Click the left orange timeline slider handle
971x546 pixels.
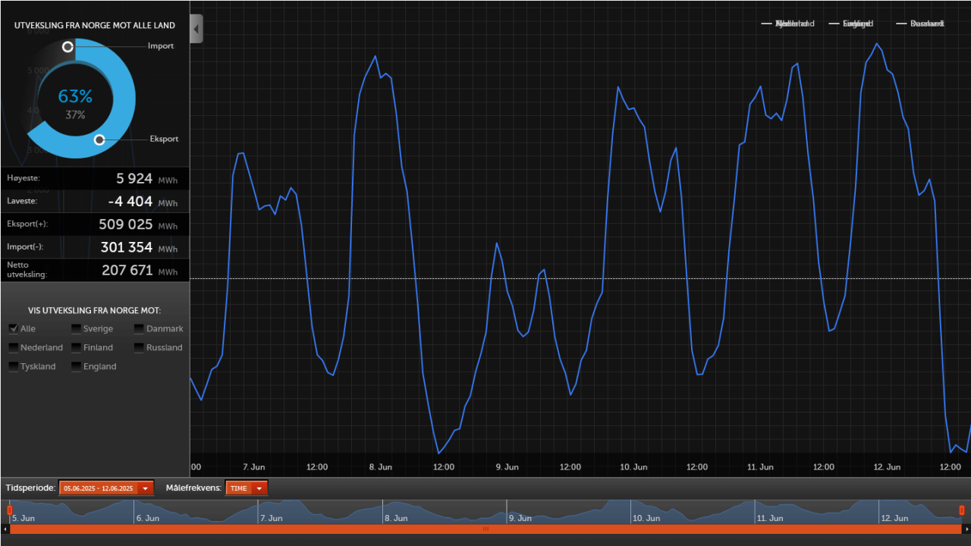click(9, 510)
